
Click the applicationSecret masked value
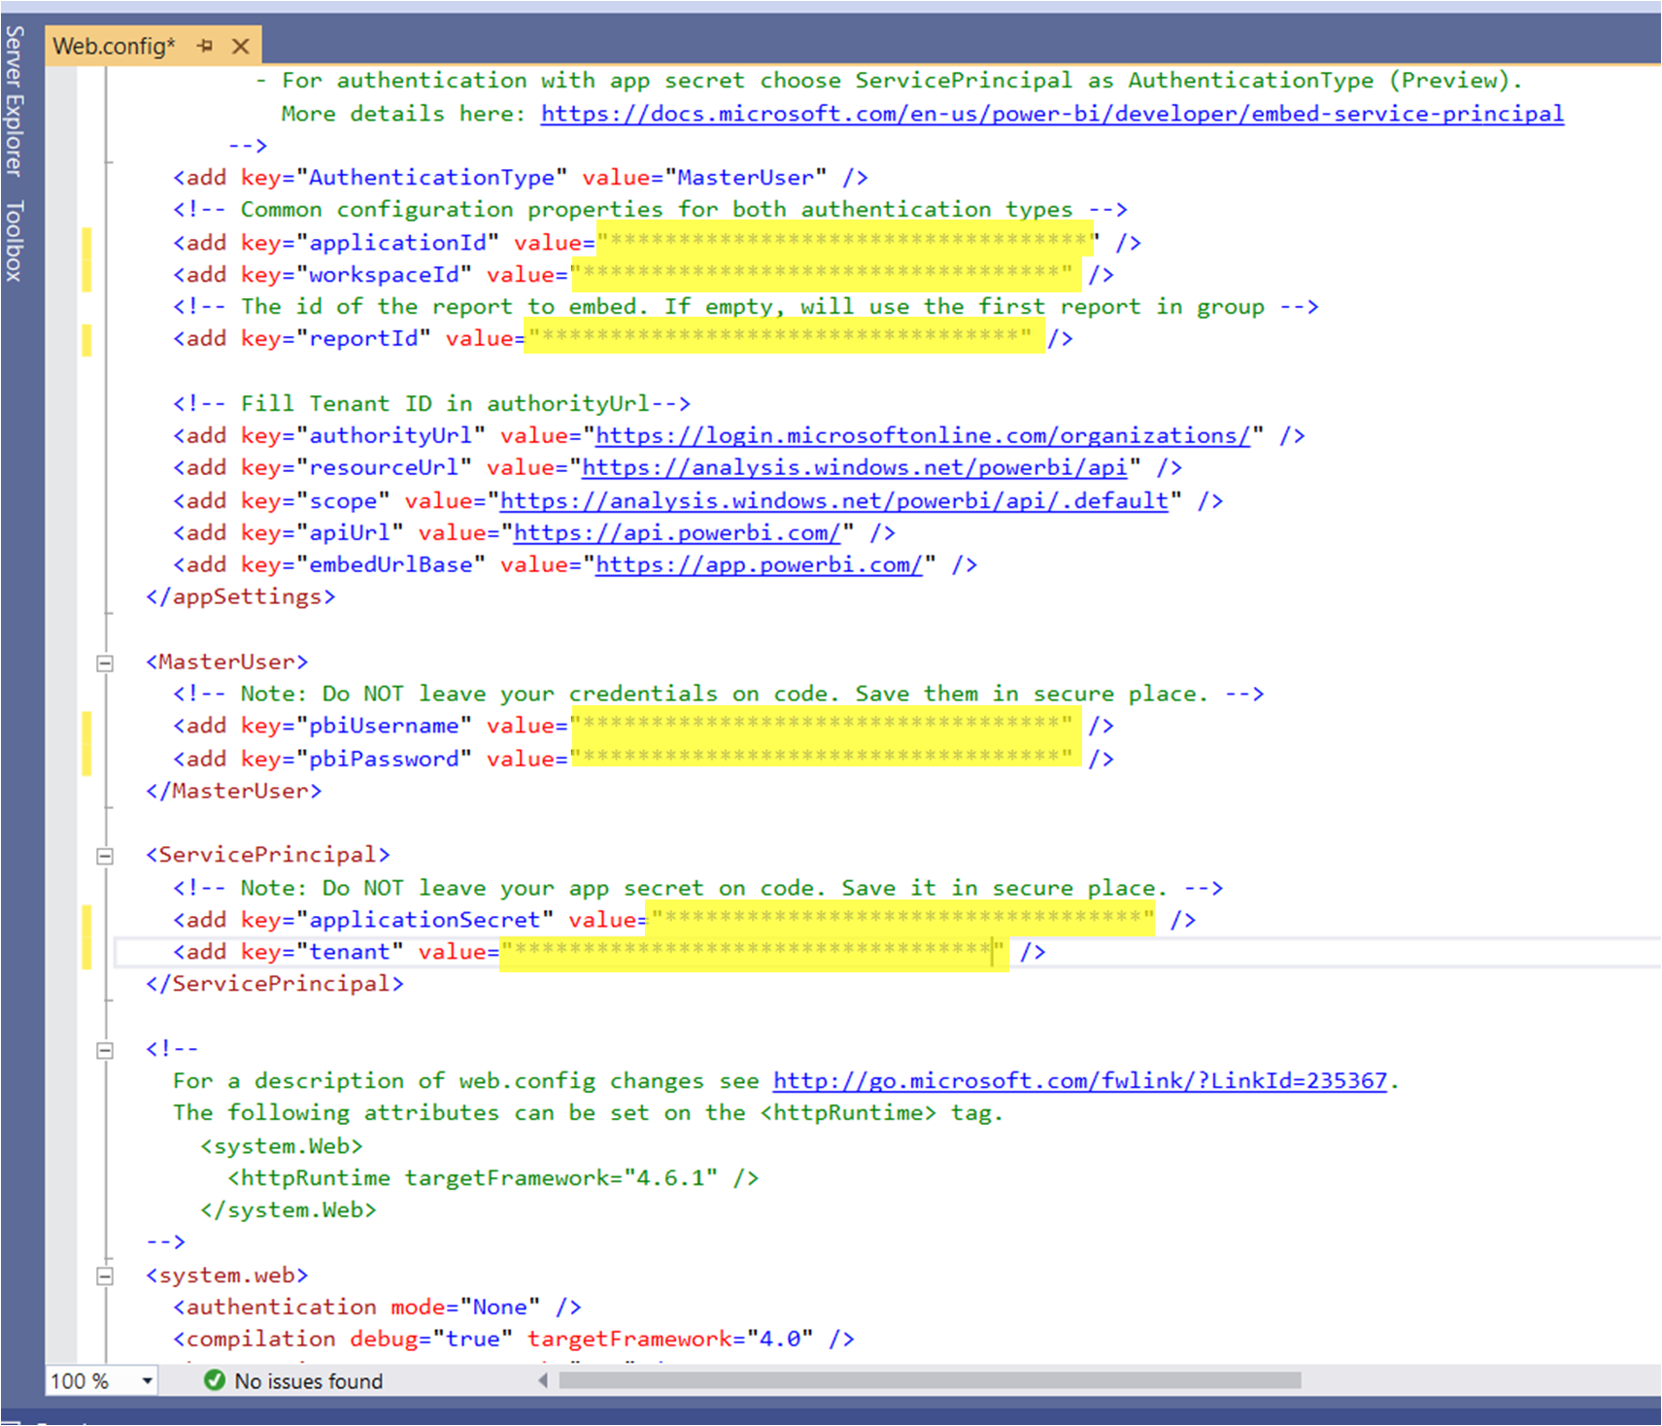click(x=900, y=919)
